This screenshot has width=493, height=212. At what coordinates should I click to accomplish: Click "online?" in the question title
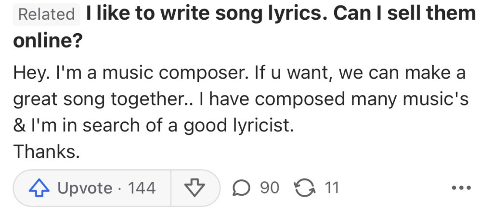pyautogui.click(x=48, y=41)
